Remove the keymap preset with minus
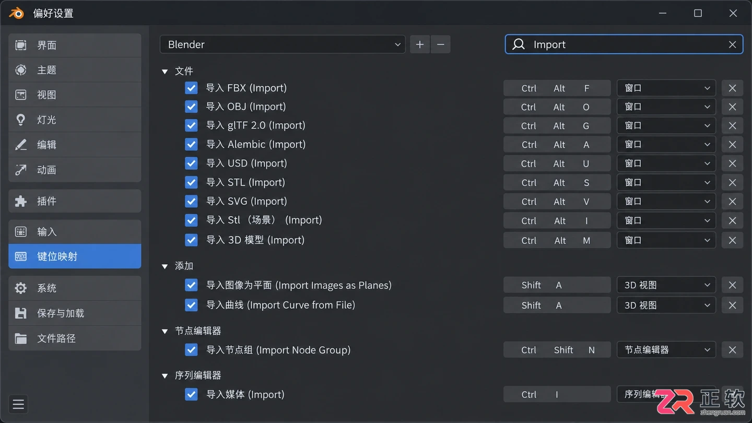The width and height of the screenshot is (752, 423). pyautogui.click(x=441, y=44)
